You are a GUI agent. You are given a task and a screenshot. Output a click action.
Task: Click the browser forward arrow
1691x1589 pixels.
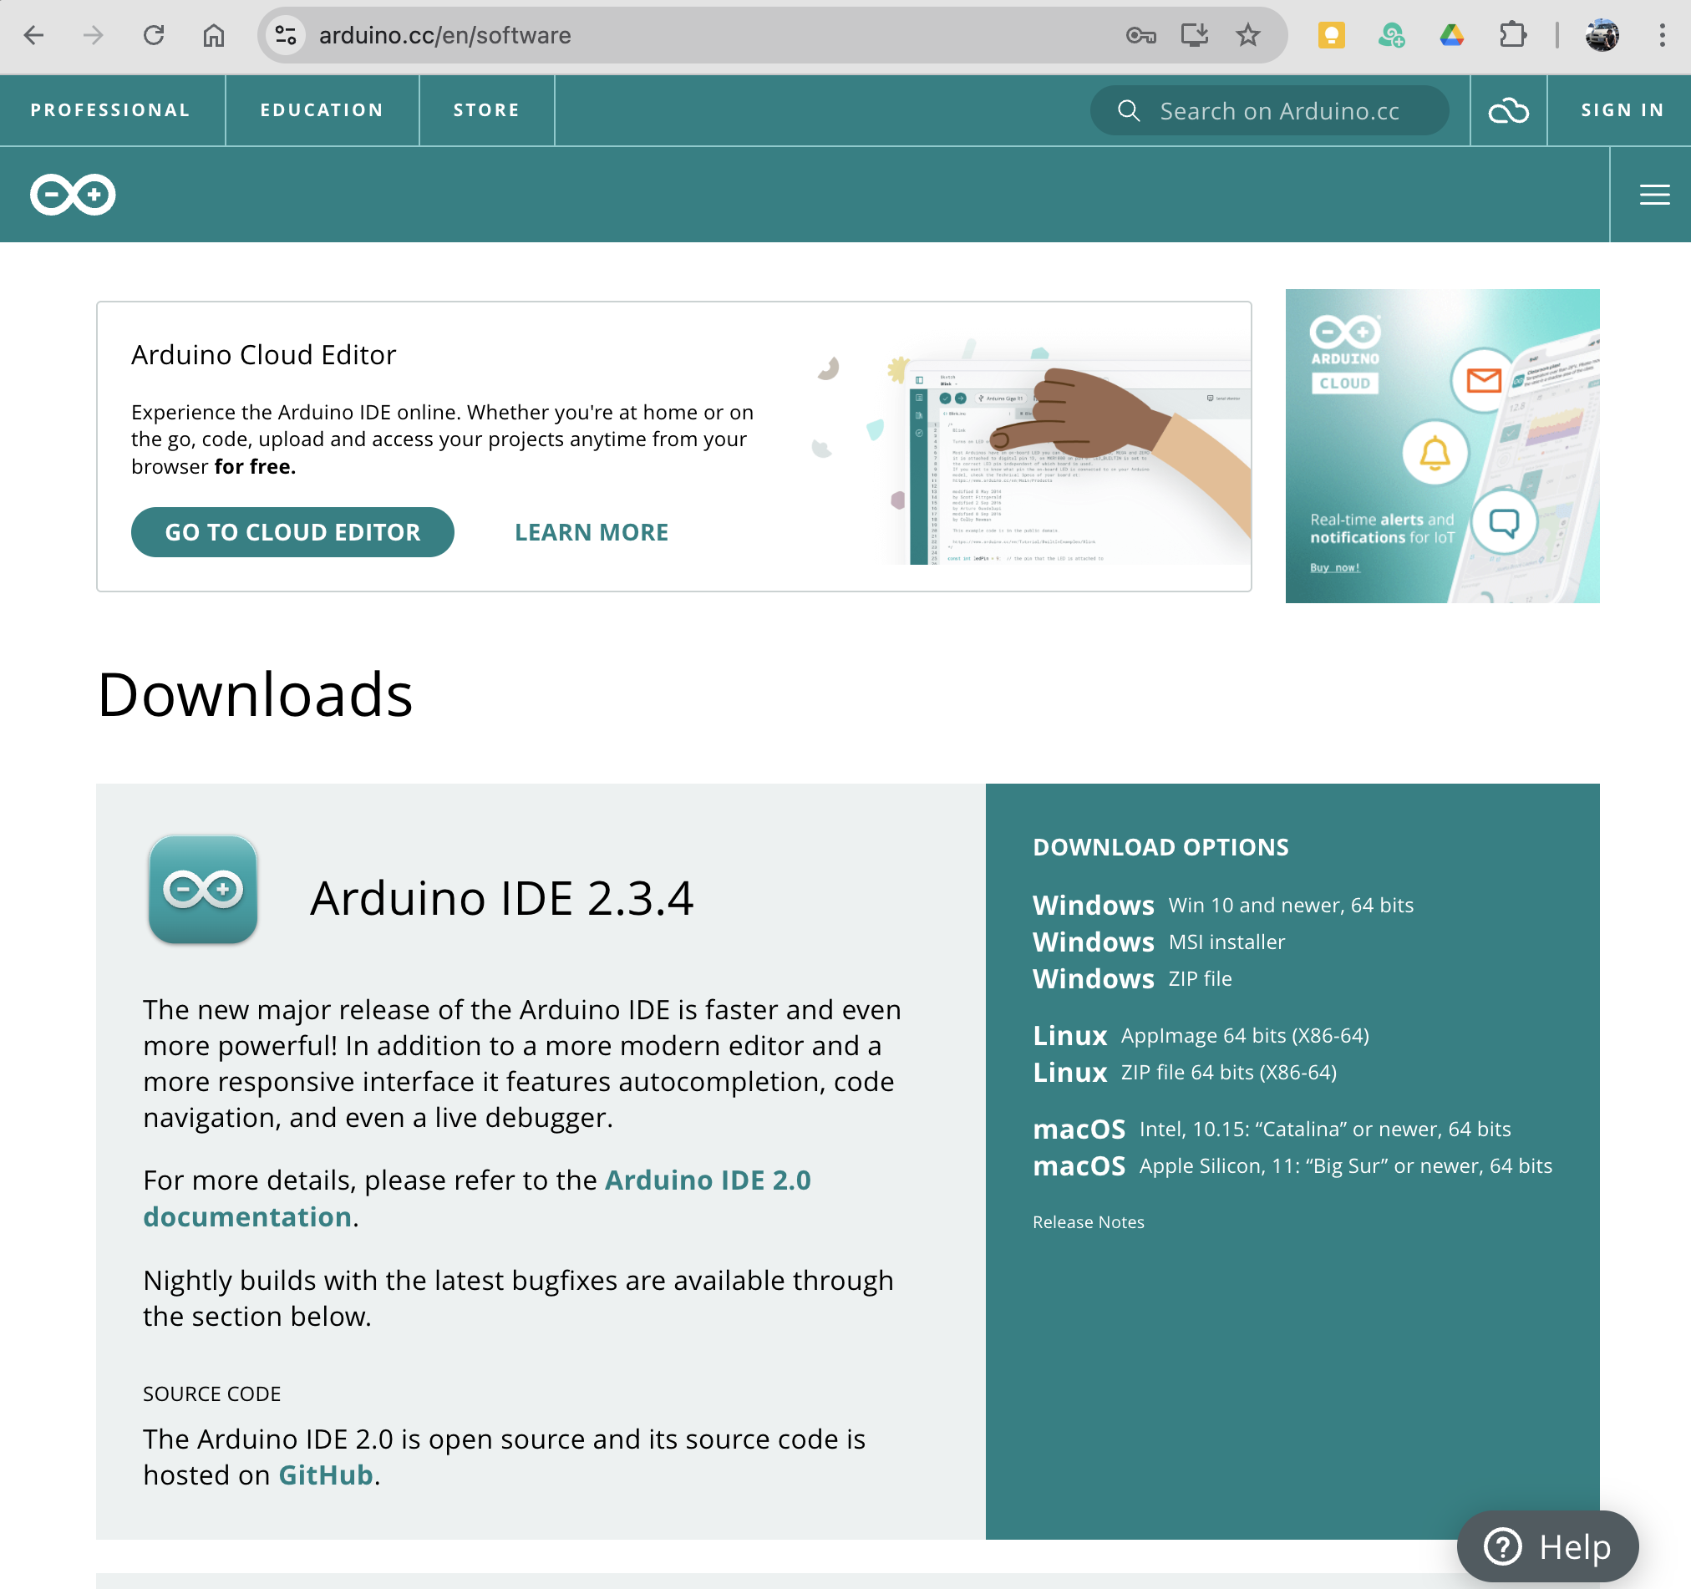click(94, 36)
